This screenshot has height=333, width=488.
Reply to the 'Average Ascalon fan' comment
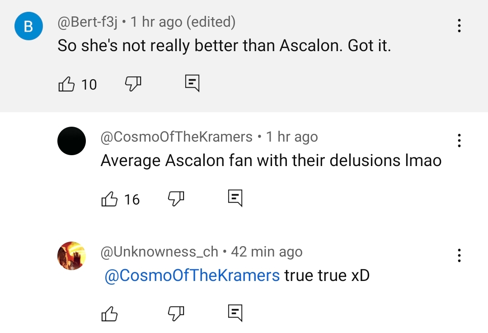click(x=235, y=198)
